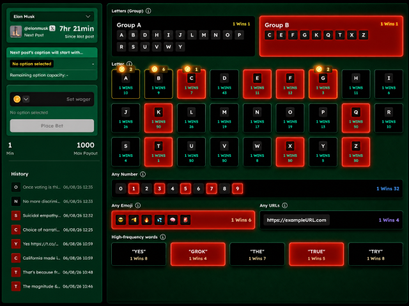Open the Elon Musk account selector dropdown
The width and height of the screenshot is (409, 306).
click(52, 17)
